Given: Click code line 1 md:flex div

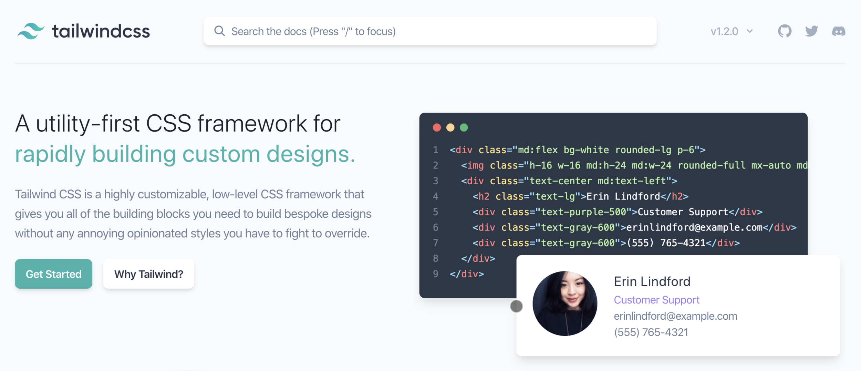Looking at the screenshot, I should 578,150.
